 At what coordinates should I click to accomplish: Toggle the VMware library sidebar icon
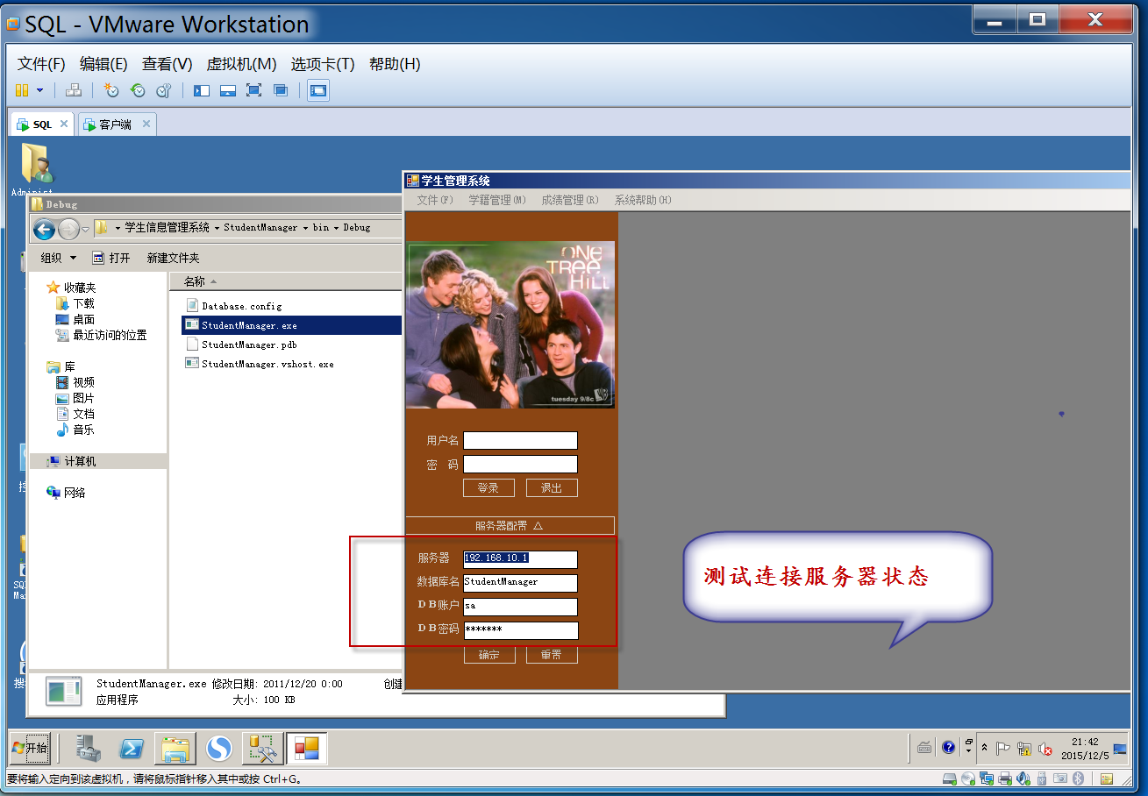pos(202,90)
